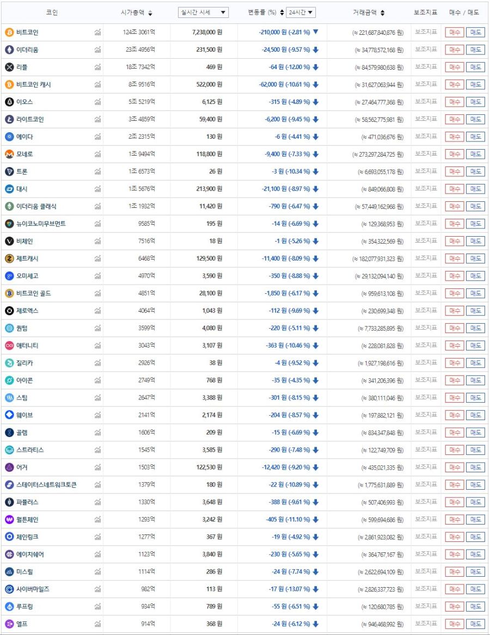Open the chart icon for 비트코인

click(97, 33)
